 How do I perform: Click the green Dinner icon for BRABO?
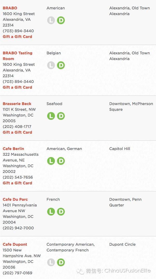coord(61,20)
